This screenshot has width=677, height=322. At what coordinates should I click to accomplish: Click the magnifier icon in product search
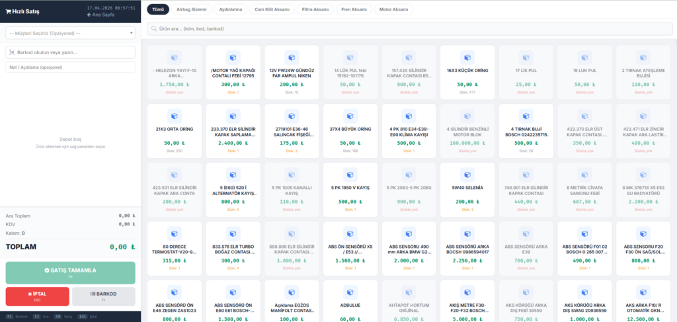click(x=153, y=29)
